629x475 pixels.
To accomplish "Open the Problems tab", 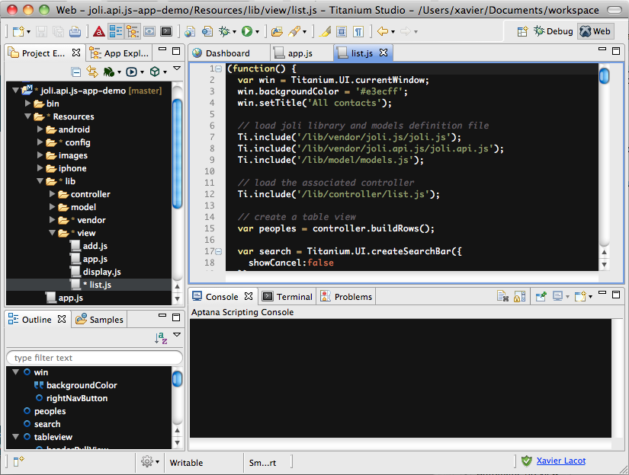I will click(x=347, y=297).
